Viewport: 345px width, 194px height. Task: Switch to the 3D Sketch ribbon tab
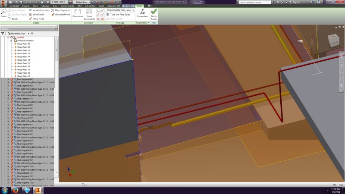129,6
